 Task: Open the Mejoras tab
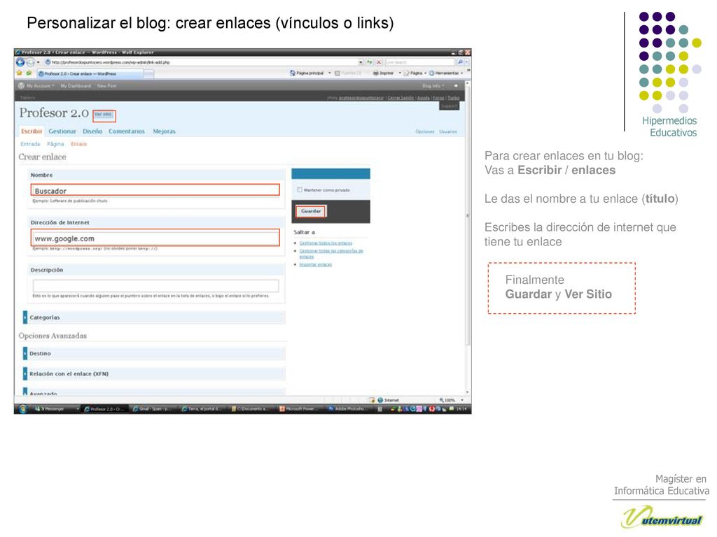pos(164,131)
